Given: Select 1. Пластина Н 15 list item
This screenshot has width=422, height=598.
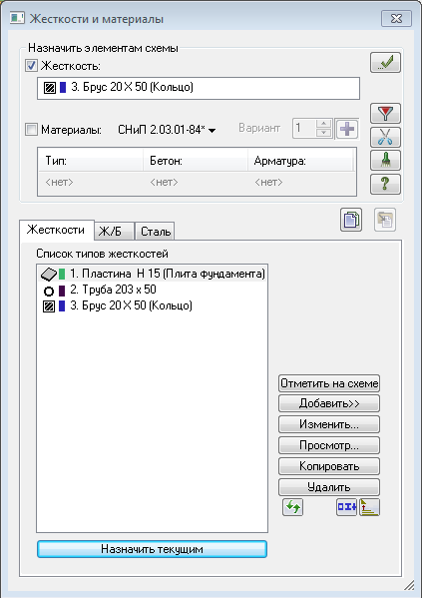Looking at the screenshot, I should click(152, 274).
